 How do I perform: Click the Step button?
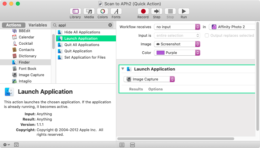[157, 14]
